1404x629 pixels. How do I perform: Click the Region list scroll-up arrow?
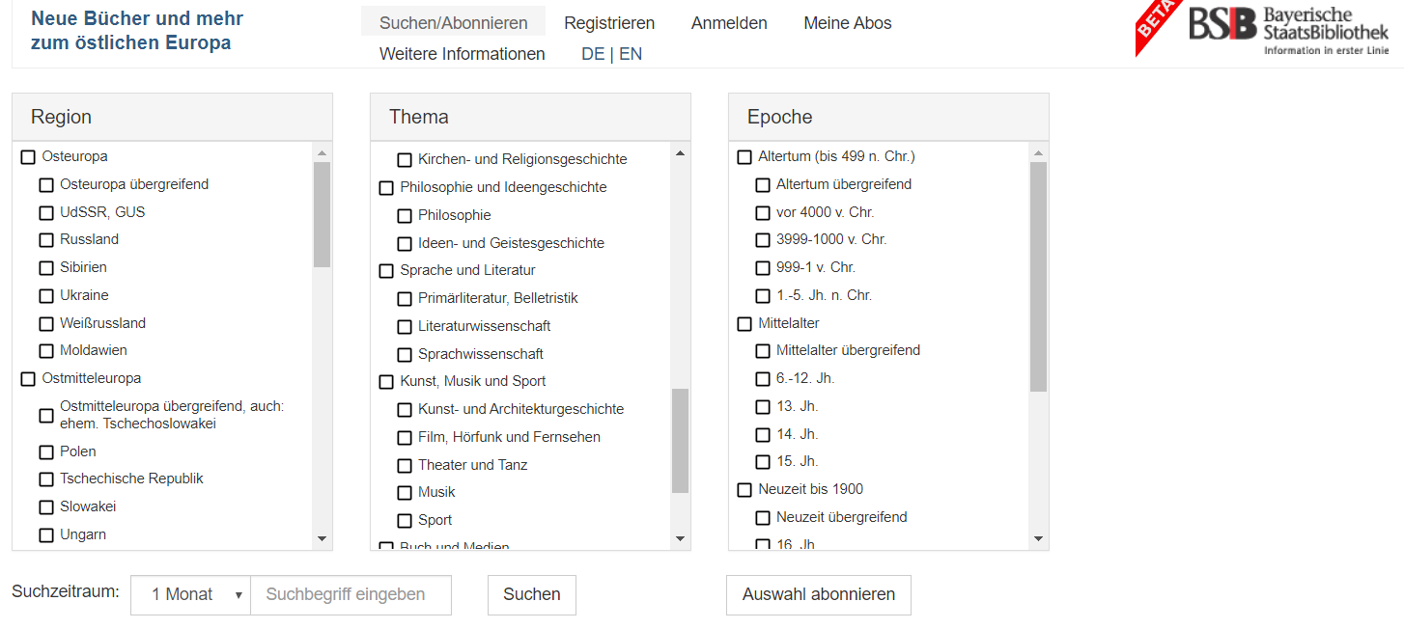click(323, 153)
